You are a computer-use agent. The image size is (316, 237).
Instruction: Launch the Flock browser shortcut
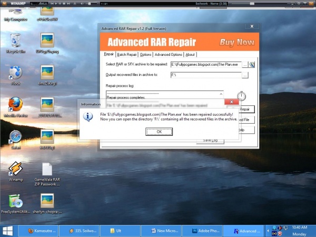point(15,75)
